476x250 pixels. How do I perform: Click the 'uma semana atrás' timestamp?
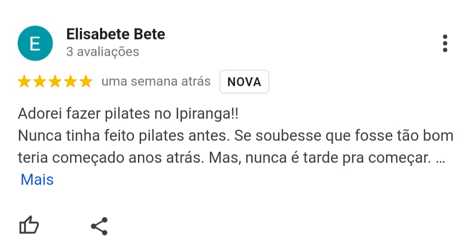[x=156, y=82]
